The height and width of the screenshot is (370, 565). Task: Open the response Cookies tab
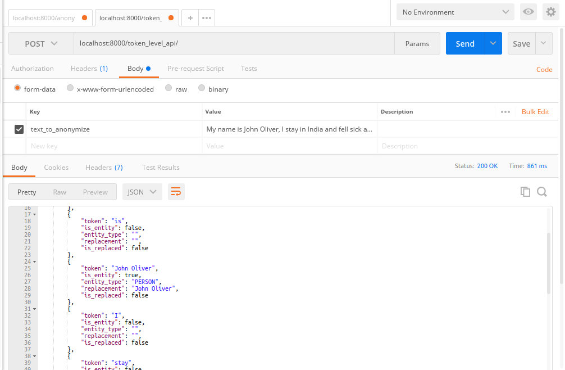[56, 168]
